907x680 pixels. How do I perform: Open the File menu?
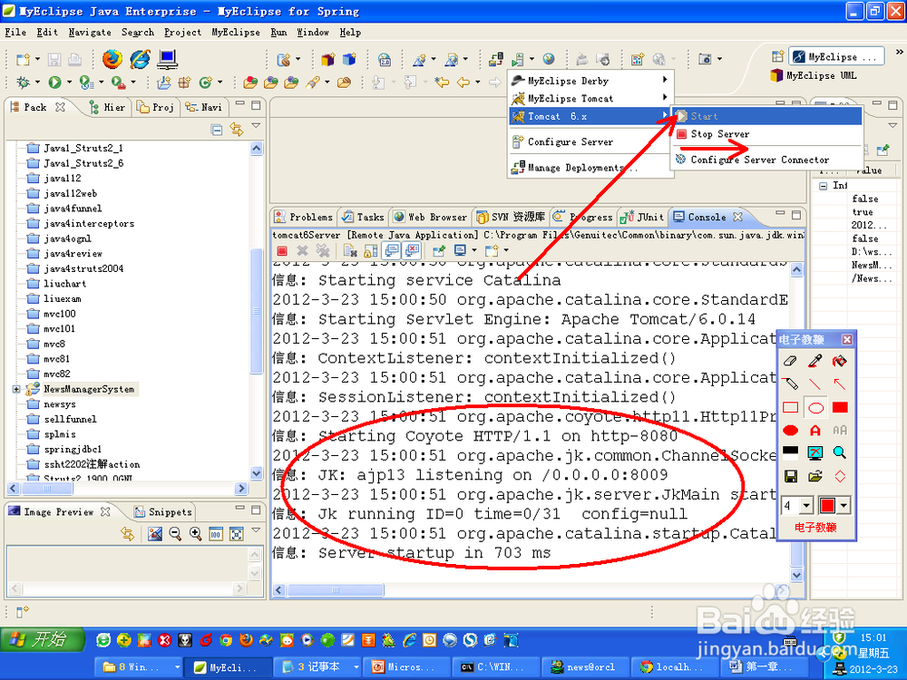click(15, 33)
